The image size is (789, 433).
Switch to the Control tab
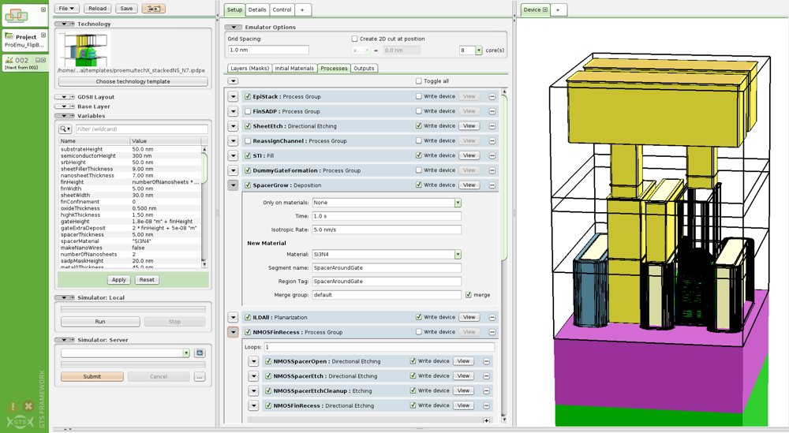[282, 9]
